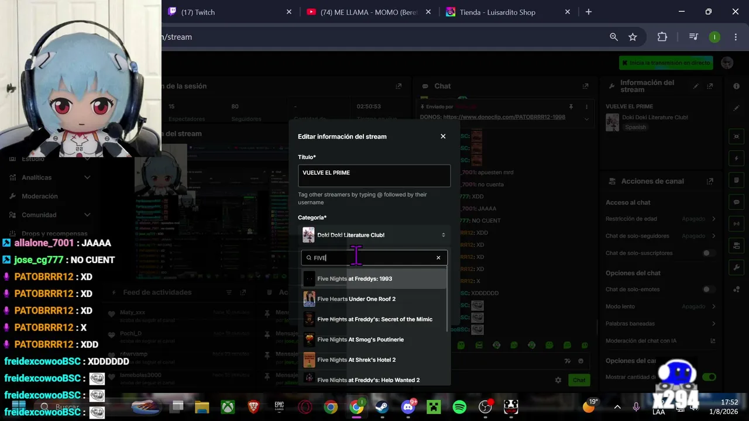Image resolution: width=749 pixels, height=421 pixels.
Task: Pop out the Acciones de canal panel
Action: [x=710, y=181]
